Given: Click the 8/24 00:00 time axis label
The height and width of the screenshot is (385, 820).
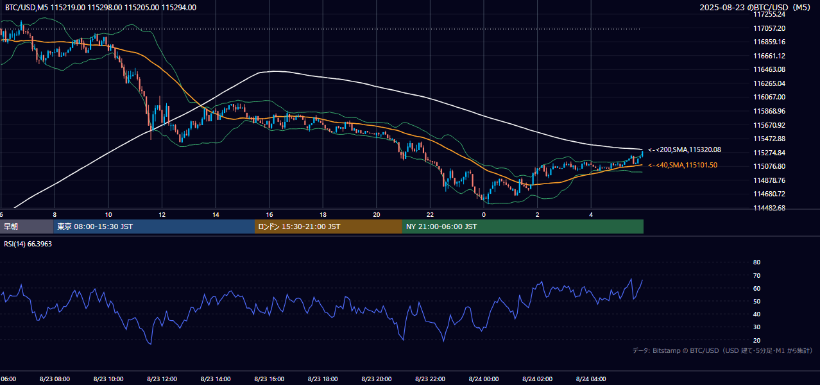Looking at the screenshot, I should point(484,379).
